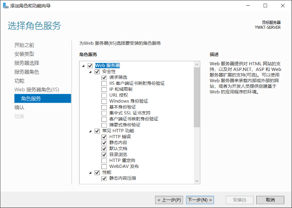Close the wizard window
292x208 pixels.
(283, 6)
